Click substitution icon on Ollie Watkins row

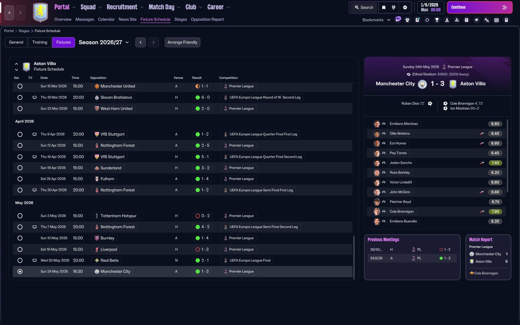pos(482,134)
